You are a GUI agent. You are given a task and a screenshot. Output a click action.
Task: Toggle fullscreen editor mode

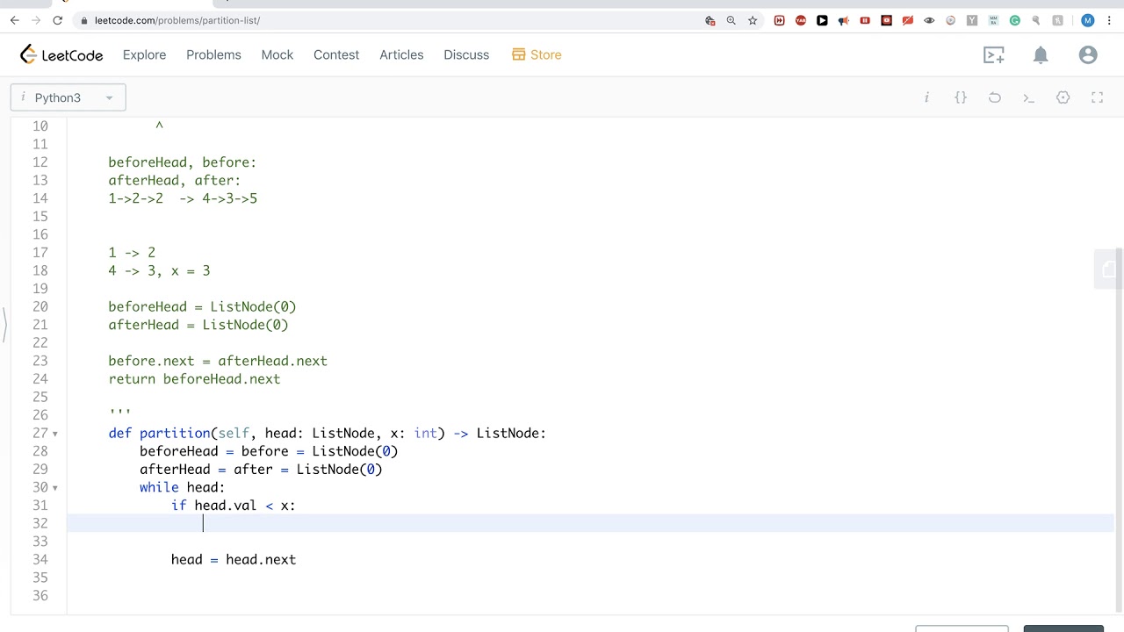(1097, 97)
